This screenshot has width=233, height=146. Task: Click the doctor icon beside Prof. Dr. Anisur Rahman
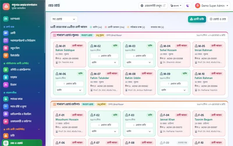coord(126,90)
